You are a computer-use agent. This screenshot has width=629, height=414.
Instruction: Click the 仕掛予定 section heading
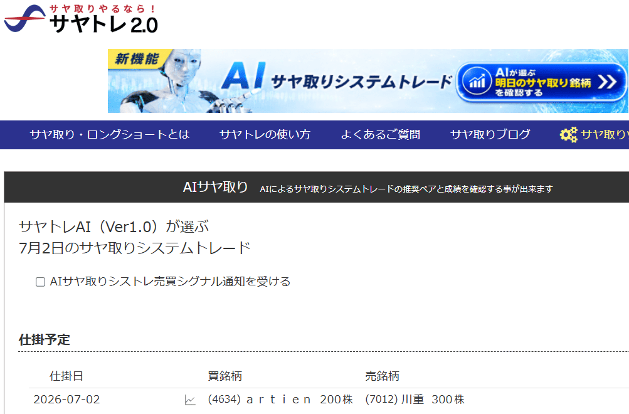pos(44,340)
